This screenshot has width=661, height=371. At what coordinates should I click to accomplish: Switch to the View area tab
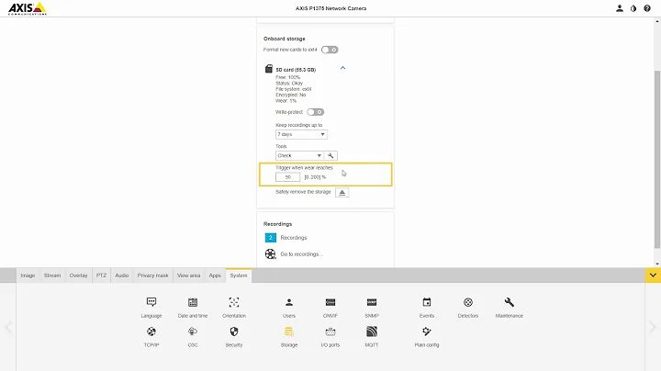(x=188, y=275)
